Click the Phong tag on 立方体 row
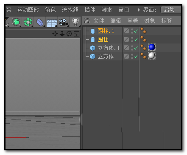187x155 pixels. (x=143, y=56)
